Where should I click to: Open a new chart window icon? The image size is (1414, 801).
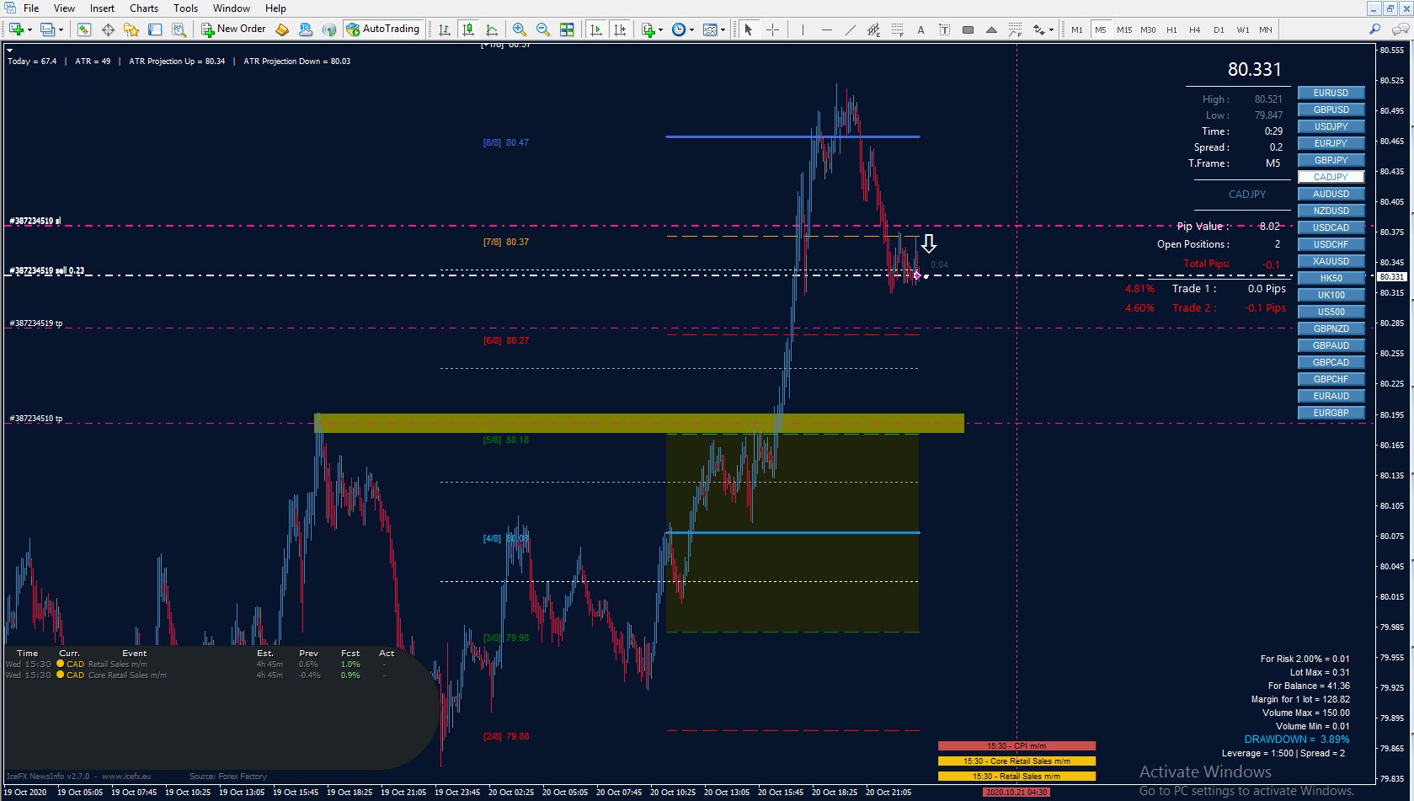16,29
